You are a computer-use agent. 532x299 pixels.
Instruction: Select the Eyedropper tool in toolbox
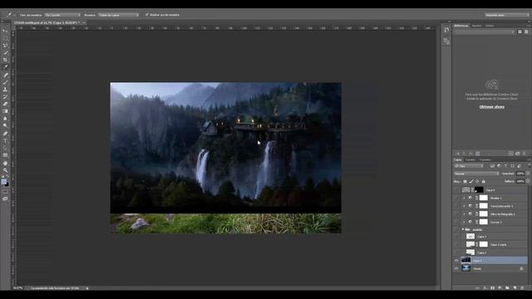5,66
